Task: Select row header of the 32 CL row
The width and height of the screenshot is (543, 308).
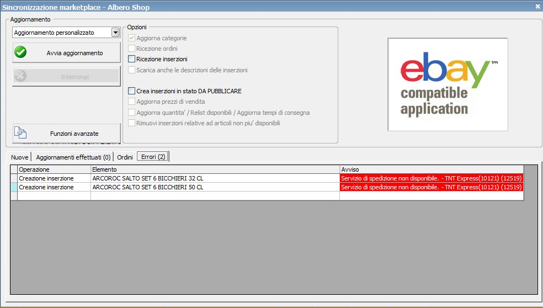Action: pyautogui.click(x=14, y=178)
